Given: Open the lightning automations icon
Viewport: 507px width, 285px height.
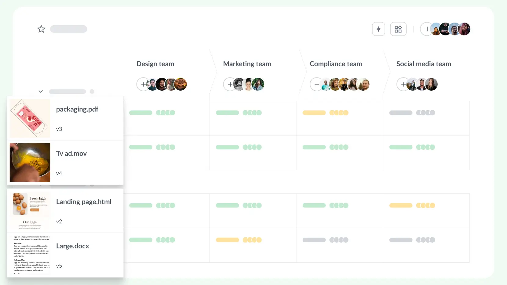Looking at the screenshot, I should (378, 29).
